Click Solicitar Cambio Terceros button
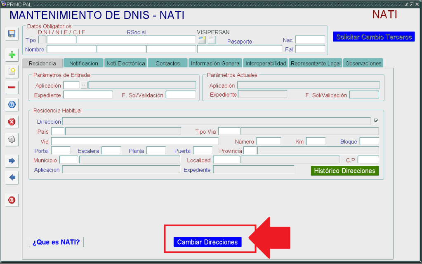Screen dimensions: 422x264 (x=374, y=37)
